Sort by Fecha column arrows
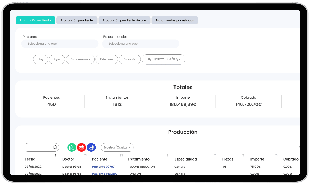Image resolution: width=310 pixels, height=185 pixels. click(x=56, y=155)
